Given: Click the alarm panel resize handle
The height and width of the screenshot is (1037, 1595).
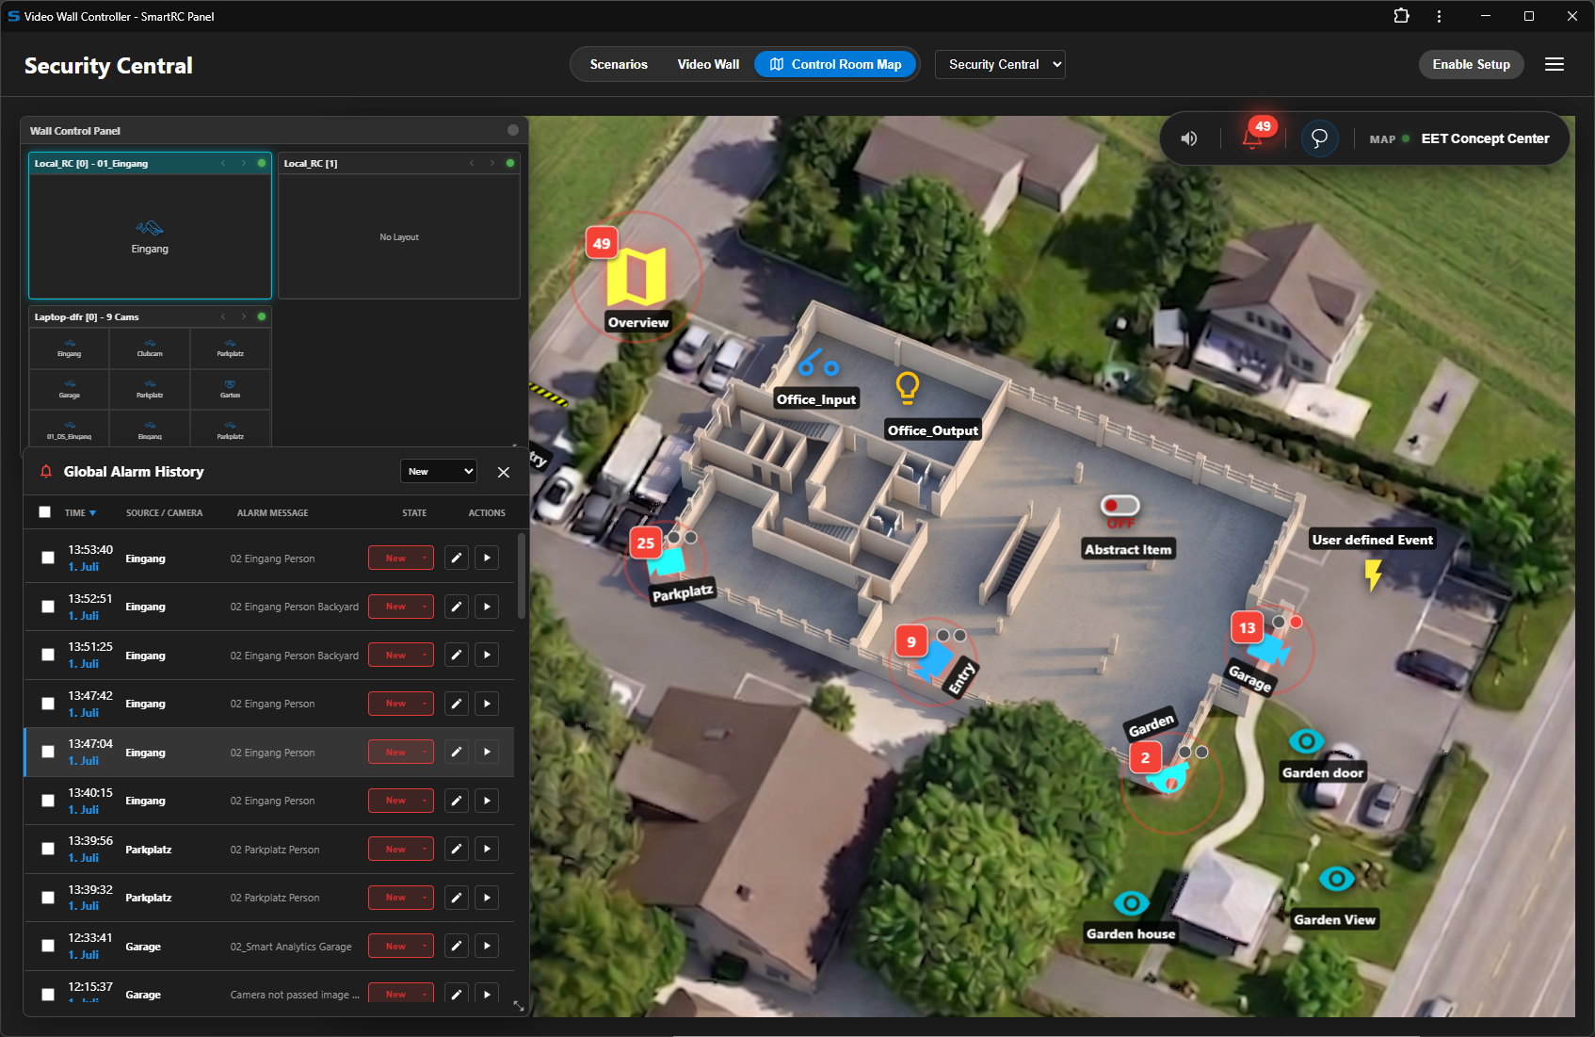Looking at the screenshot, I should pyautogui.click(x=519, y=1006).
